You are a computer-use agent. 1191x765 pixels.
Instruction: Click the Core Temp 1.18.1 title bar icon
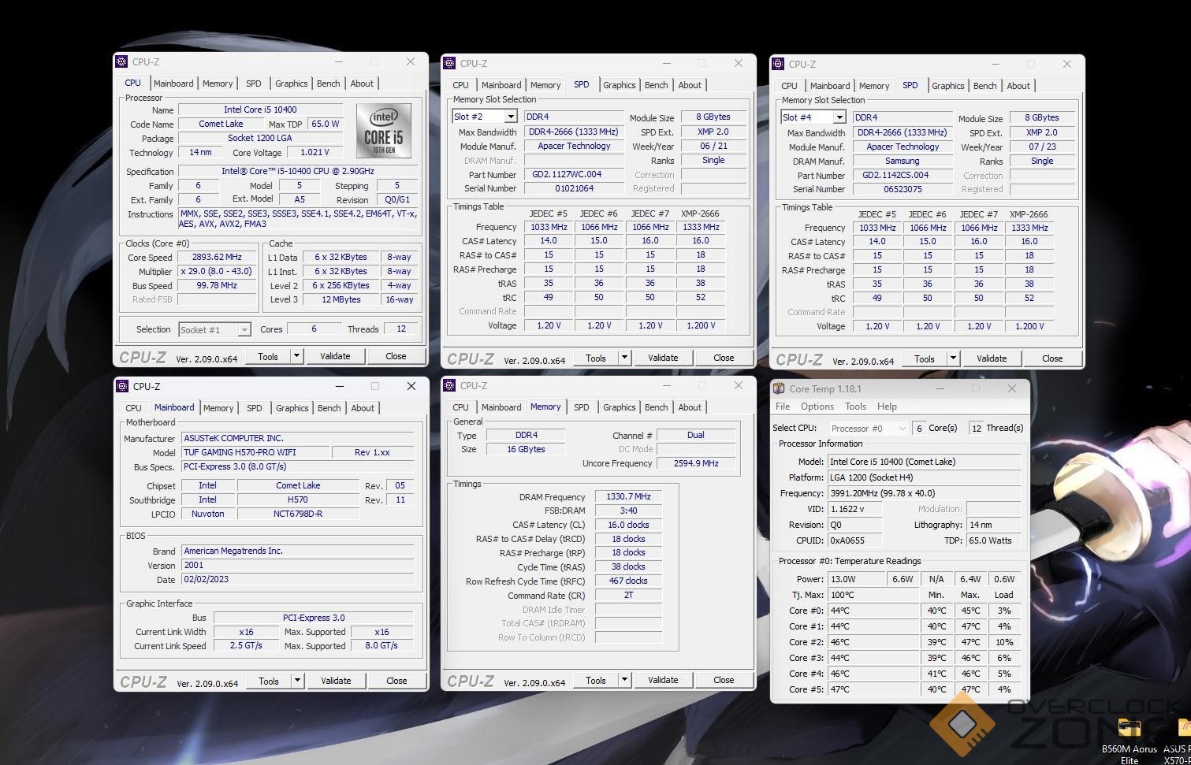pos(779,388)
